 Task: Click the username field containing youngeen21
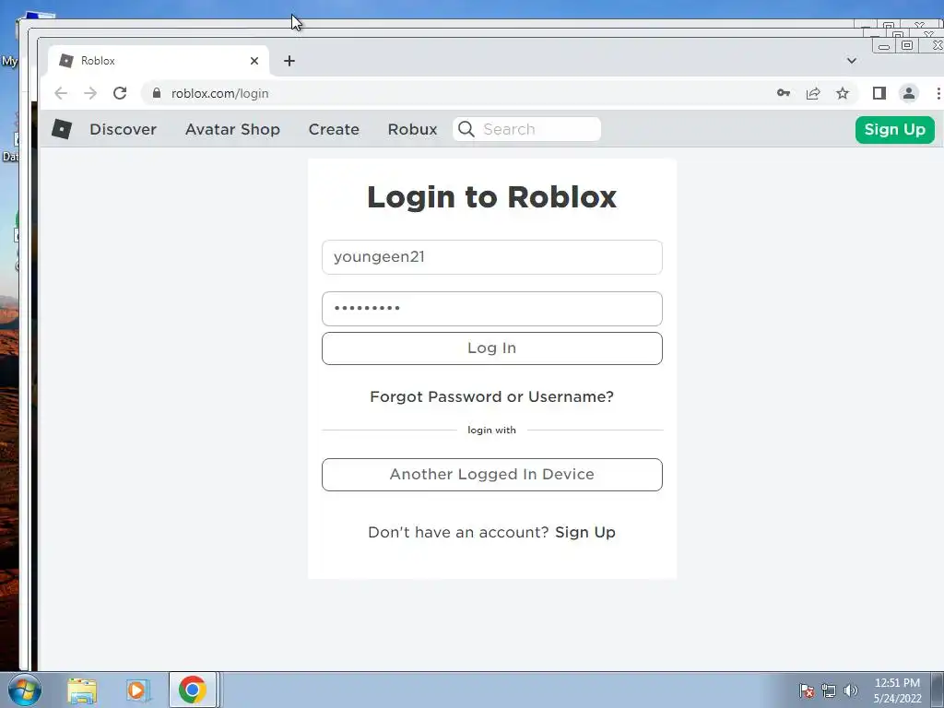click(x=492, y=257)
